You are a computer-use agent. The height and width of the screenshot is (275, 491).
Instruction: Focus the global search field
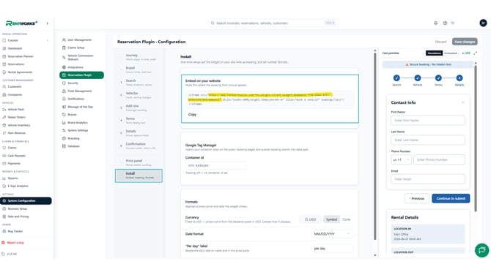(273, 23)
